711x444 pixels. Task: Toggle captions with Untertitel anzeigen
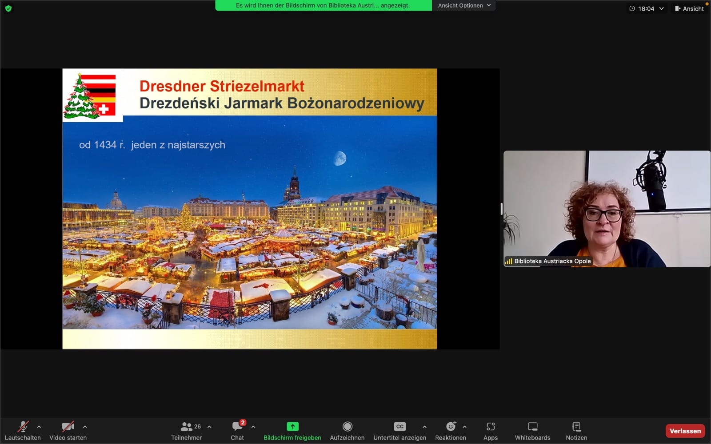coord(399,431)
